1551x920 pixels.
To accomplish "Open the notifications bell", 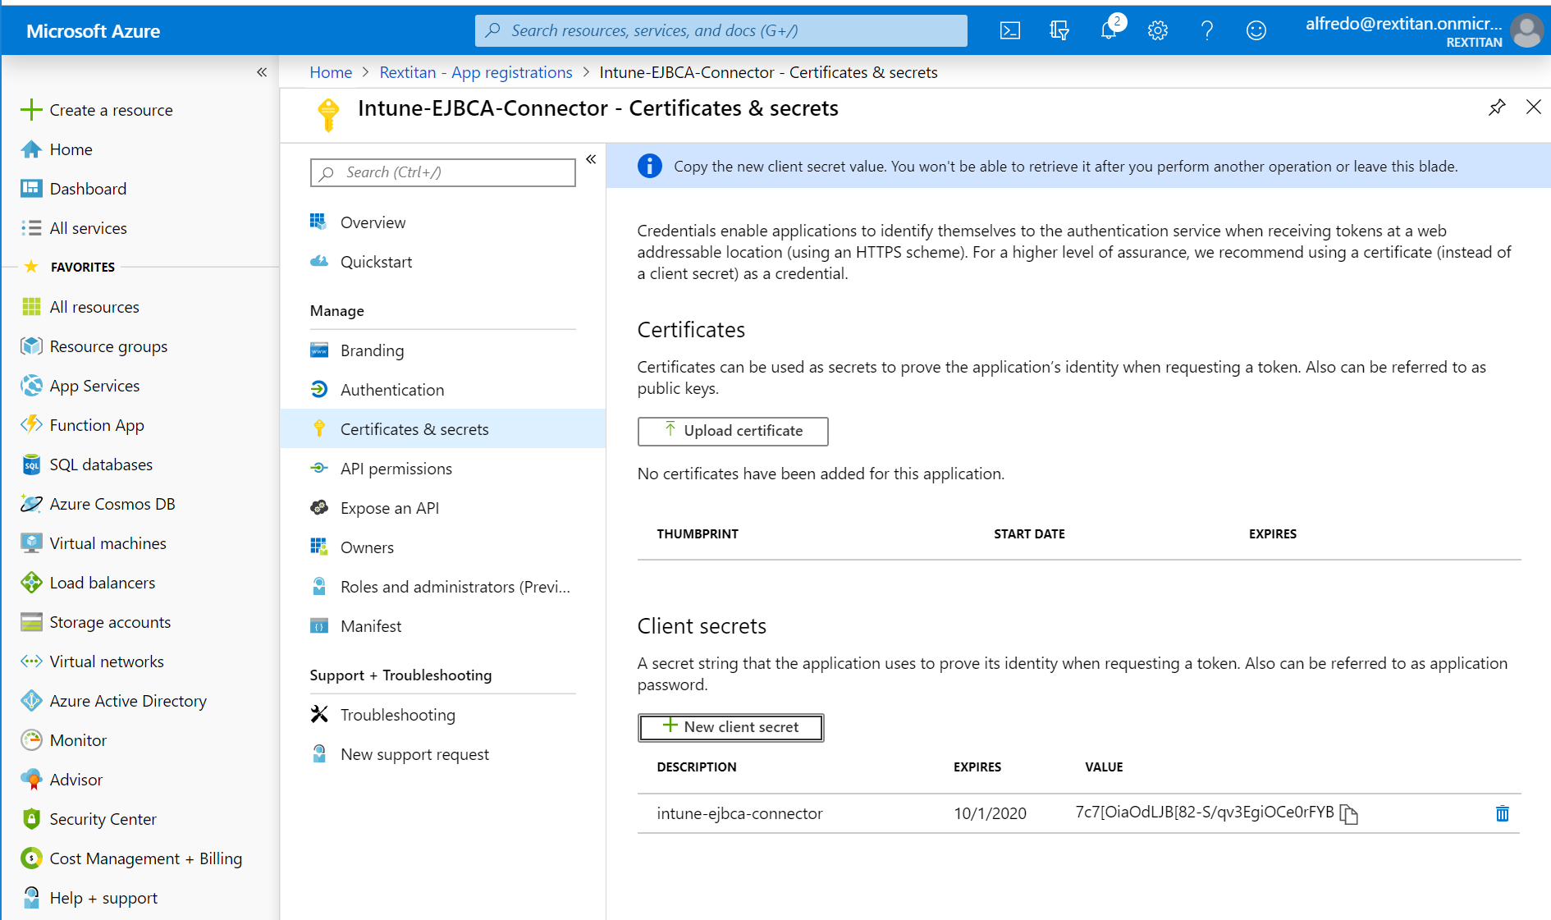I will 1109,30.
